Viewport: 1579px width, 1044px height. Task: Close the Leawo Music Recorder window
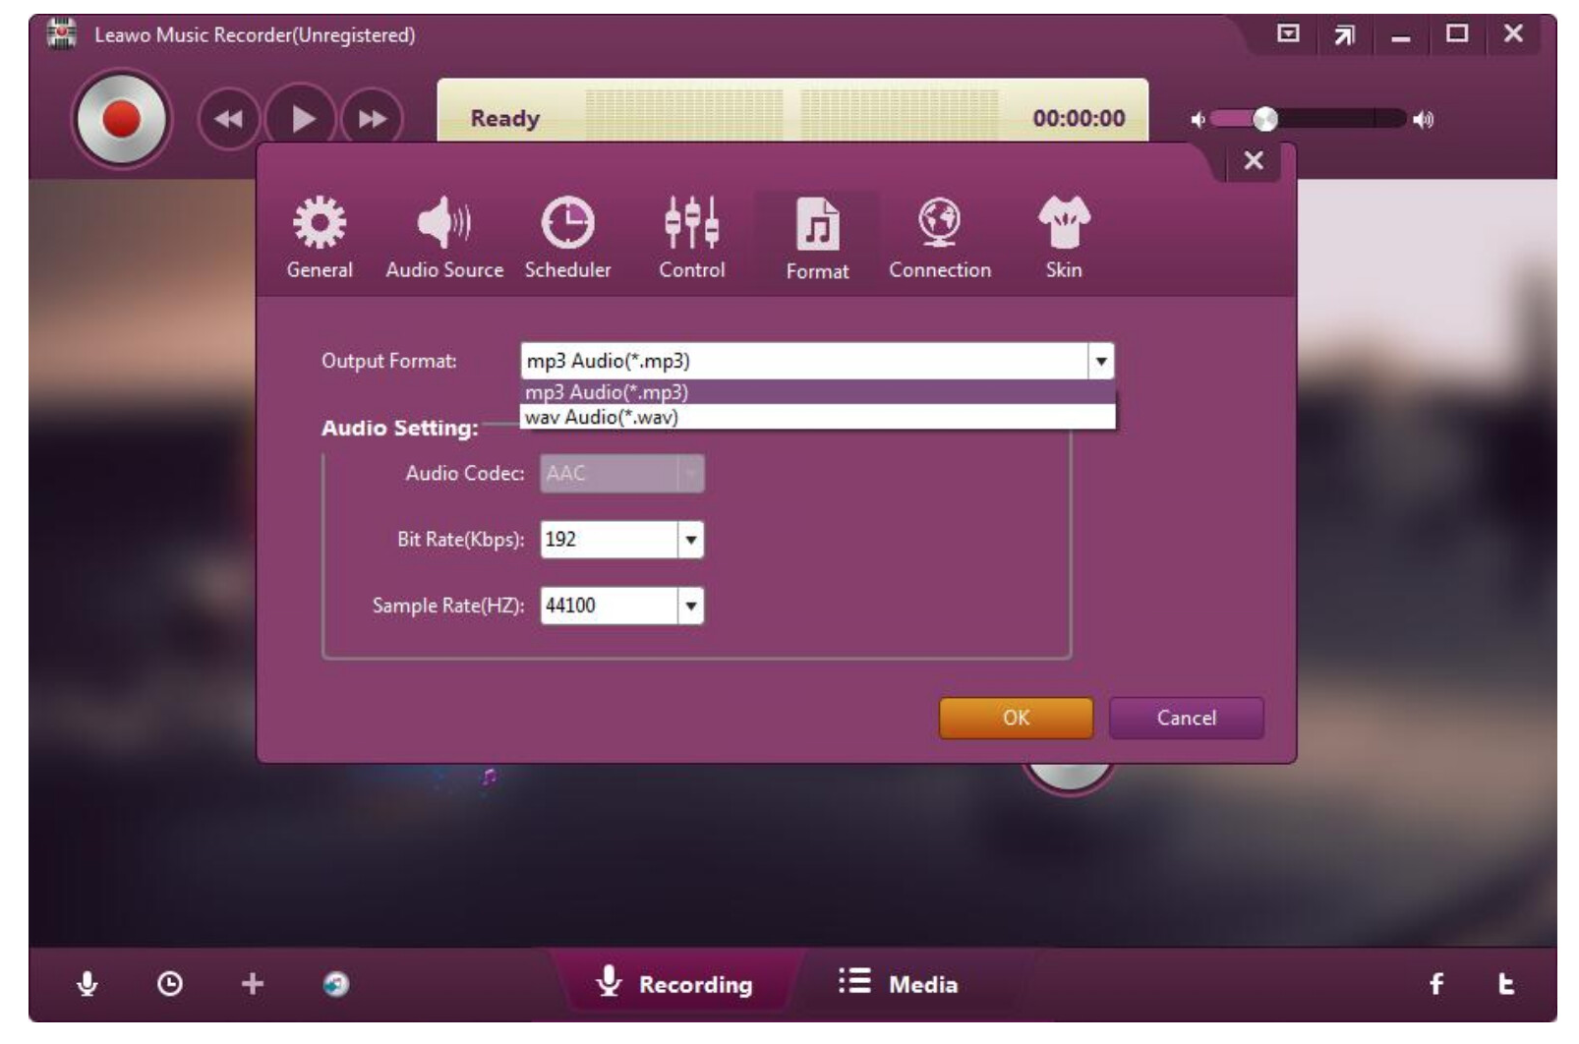click(1513, 33)
